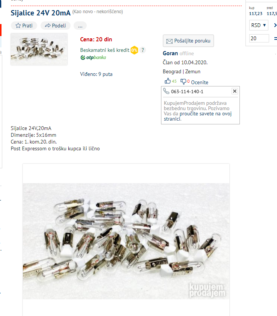Click the share arrow on Podeli
The width and height of the screenshot is (277, 316).
click(x=48, y=26)
